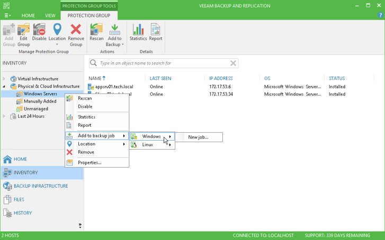Choose Remove in the context menu

tap(97, 152)
